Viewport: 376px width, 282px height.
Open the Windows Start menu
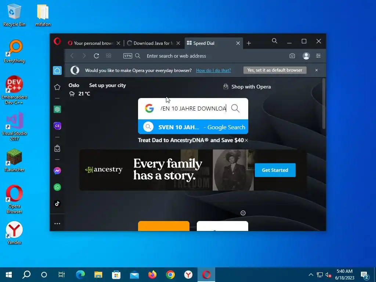(x=9, y=275)
